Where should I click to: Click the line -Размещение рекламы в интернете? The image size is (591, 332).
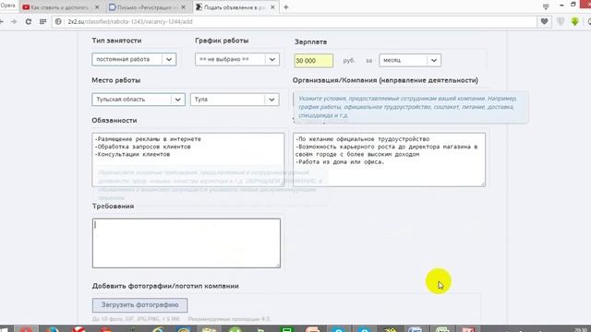click(x=148, y=139)
